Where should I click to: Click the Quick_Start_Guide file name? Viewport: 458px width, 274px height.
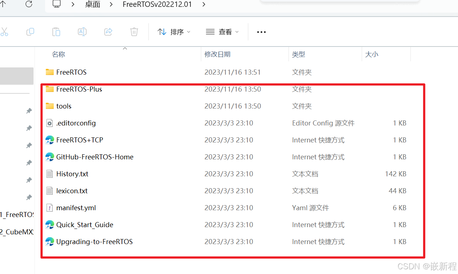85,225
